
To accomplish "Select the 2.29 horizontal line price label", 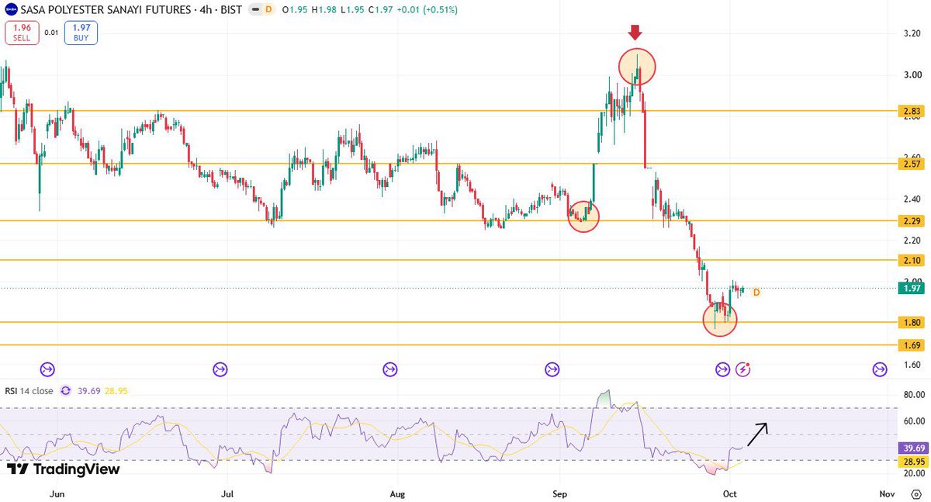I will pos(911,221).
